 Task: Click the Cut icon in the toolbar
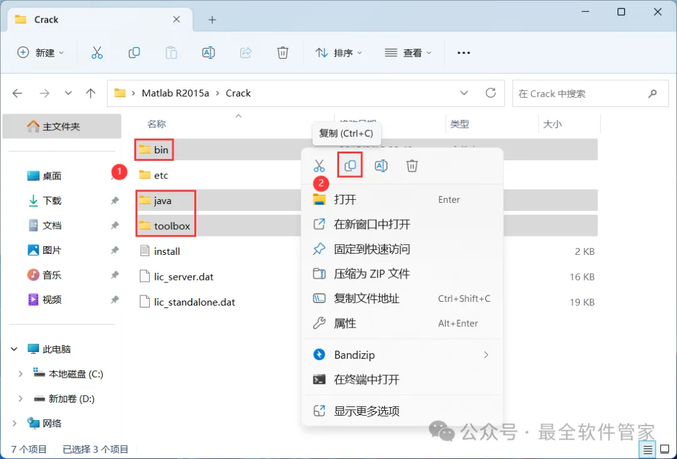coord(97,53)
